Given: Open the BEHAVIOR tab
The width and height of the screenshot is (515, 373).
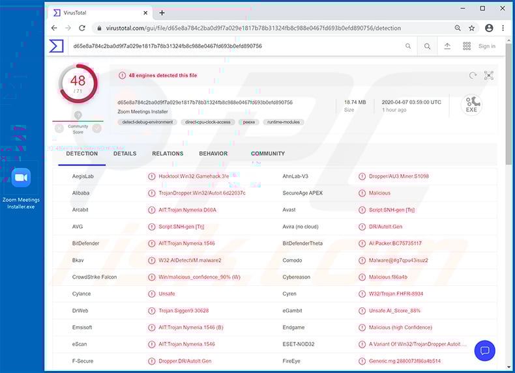Looking at the screenshot, I should (x=213, y=154).
